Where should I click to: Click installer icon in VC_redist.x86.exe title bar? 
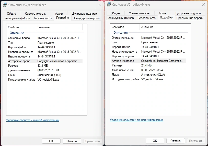coord(5,5)
